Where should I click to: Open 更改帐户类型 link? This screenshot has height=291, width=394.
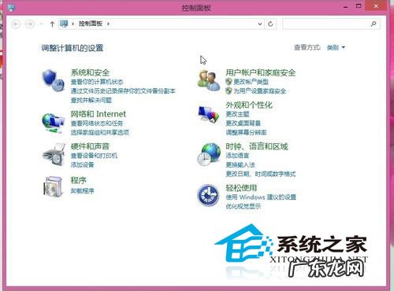(x=251, y=82)
